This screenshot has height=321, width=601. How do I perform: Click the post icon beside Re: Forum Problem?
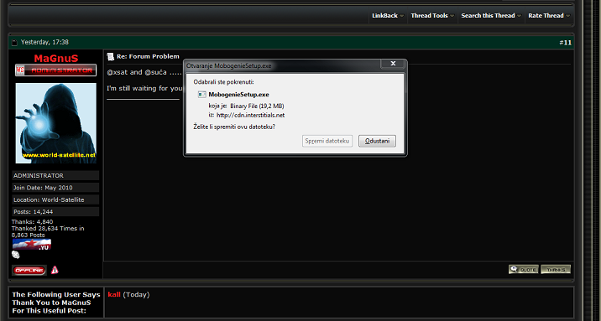point(111,57)
